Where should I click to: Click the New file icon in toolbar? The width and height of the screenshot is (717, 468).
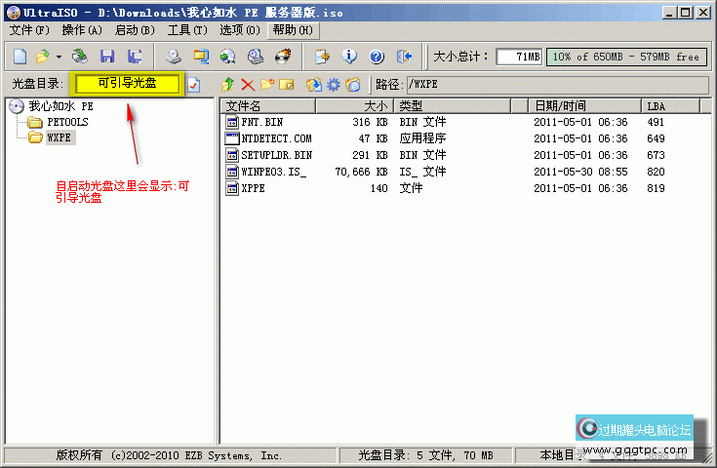20,57
